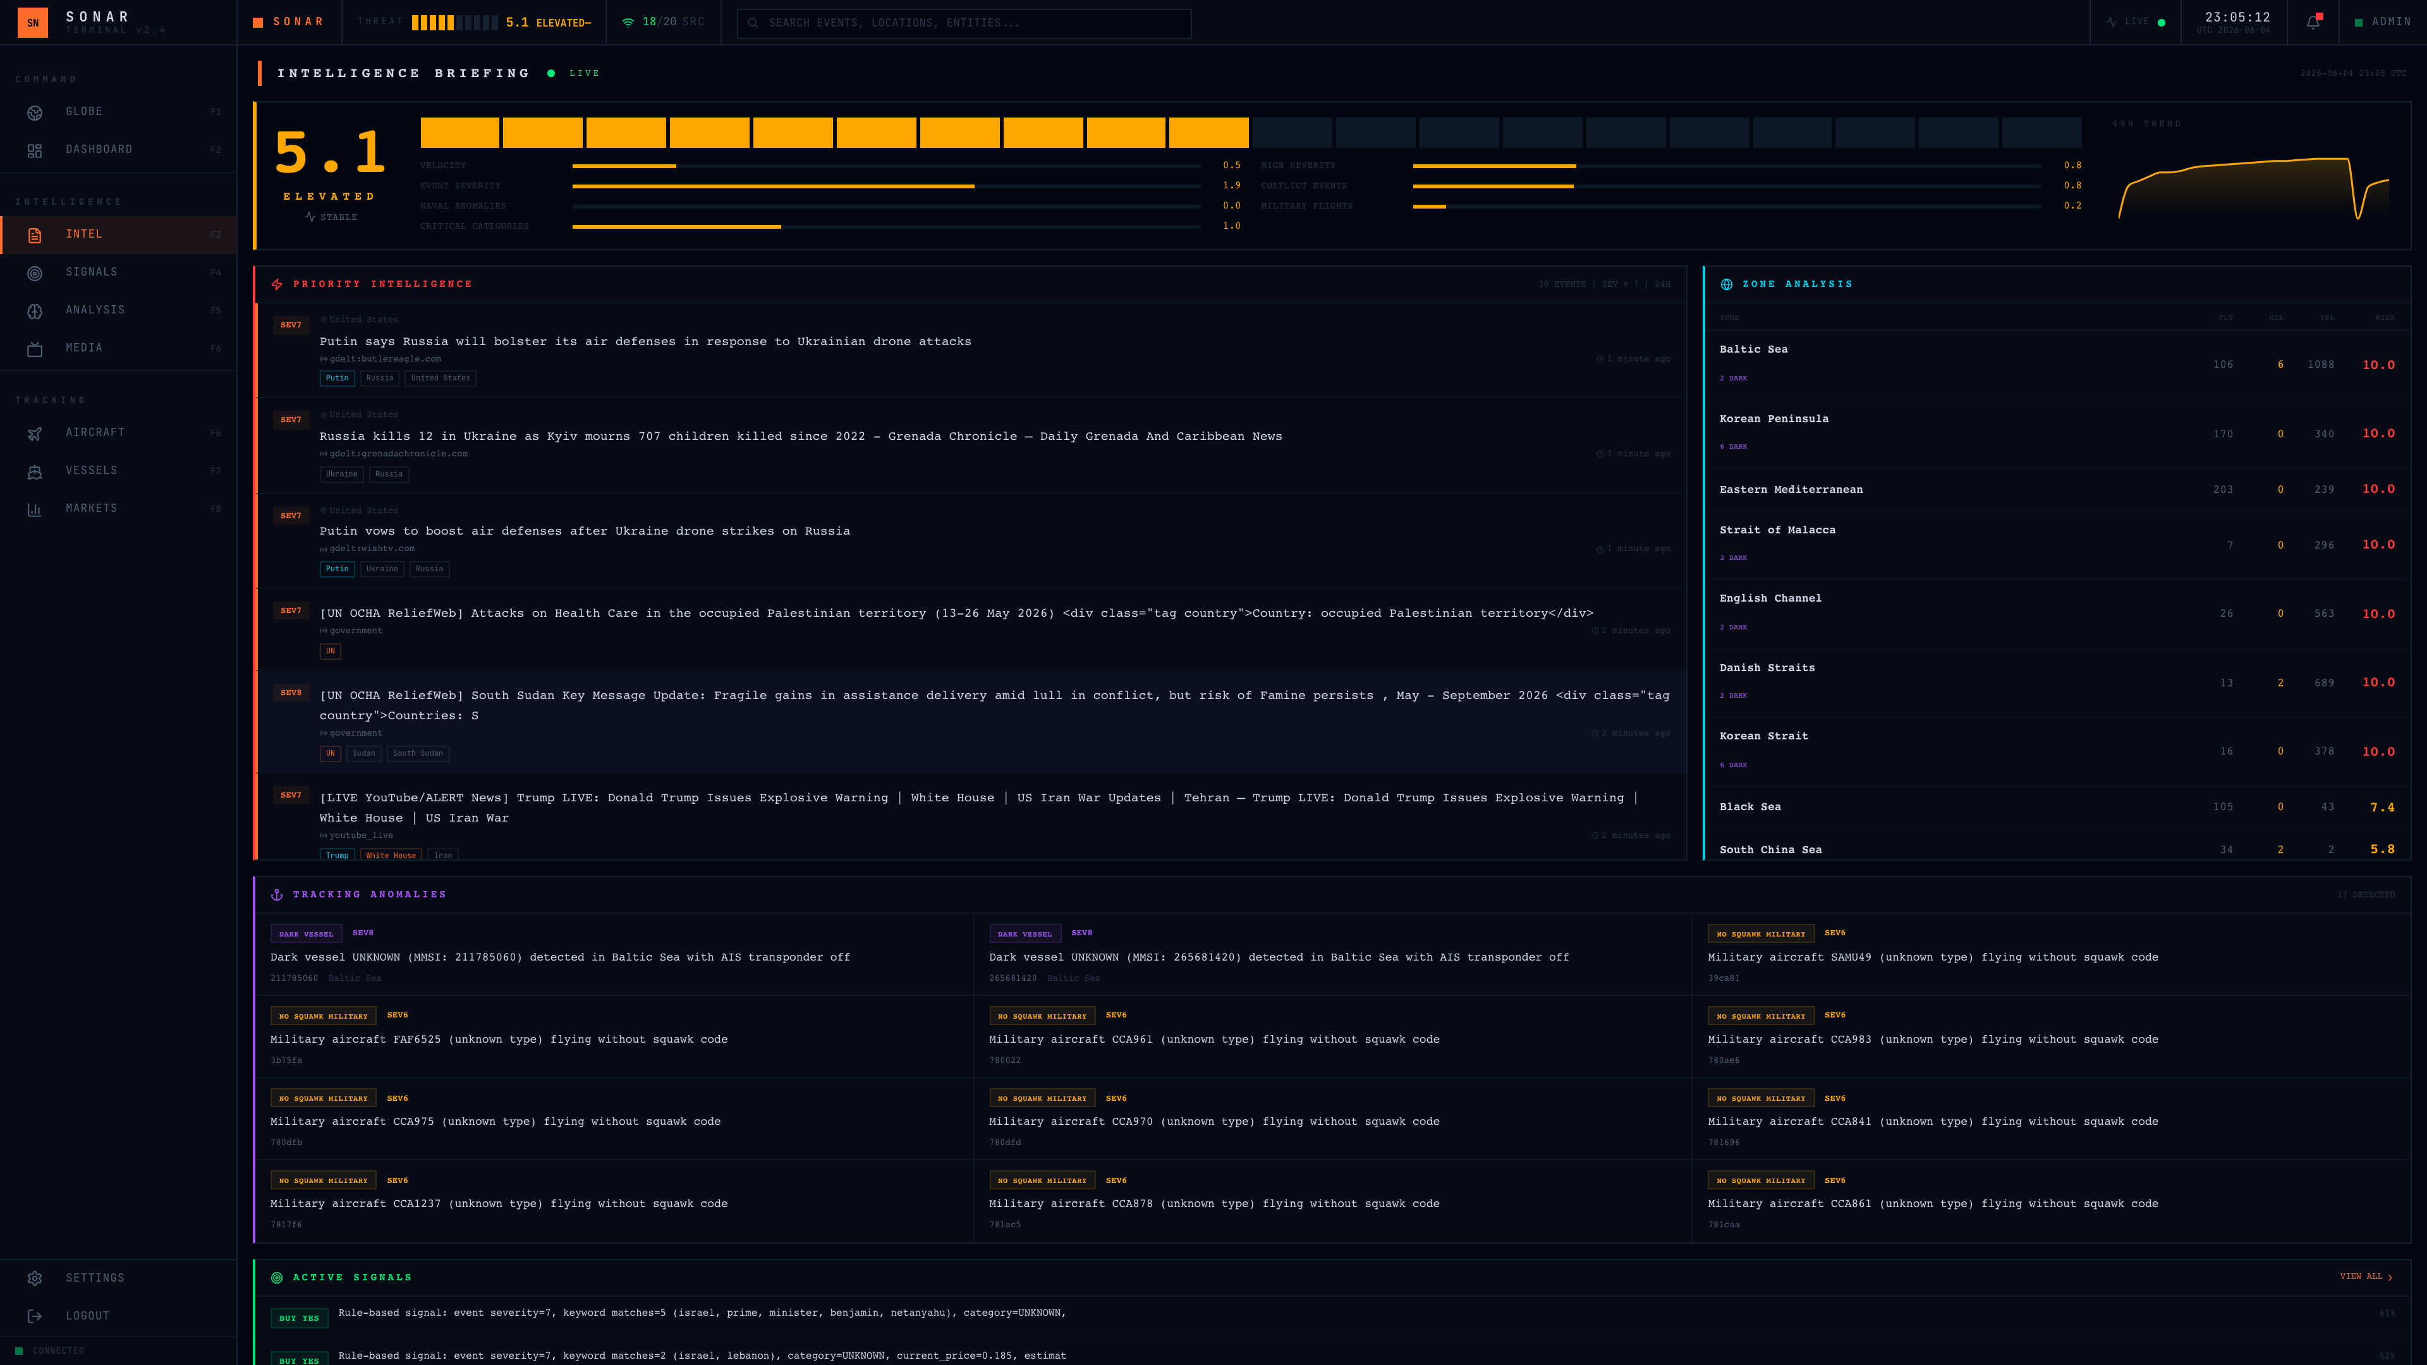Open the Signals target icon
Viewport: 2427px width, 1365px height.
(35, 272)
